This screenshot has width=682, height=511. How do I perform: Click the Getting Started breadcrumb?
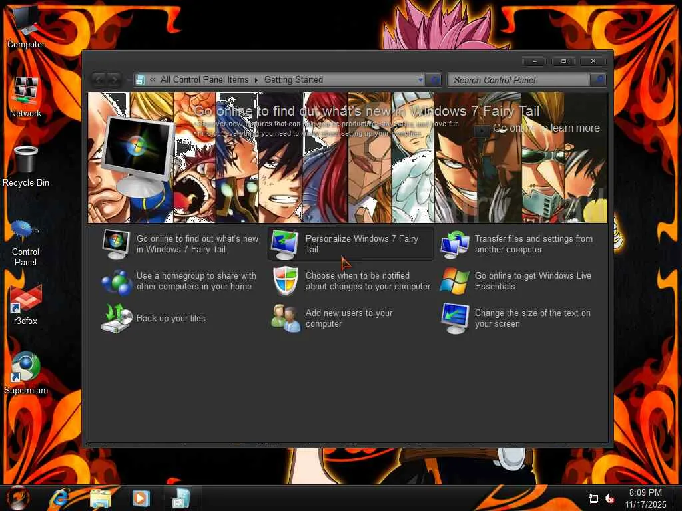[x=294, y=80]
